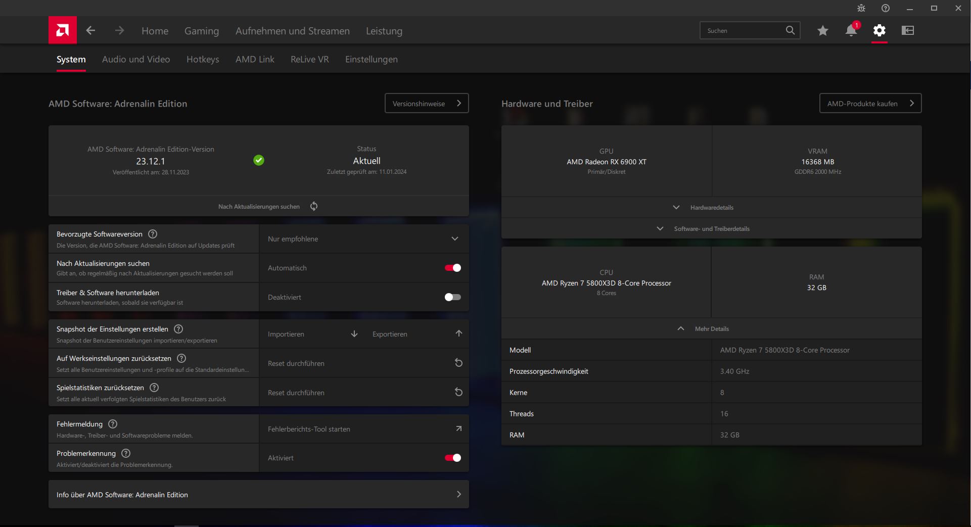971x527 pixels.
Task: Click Reset durchführen for Werkseinstellungen
Action: click(x=296, y=363)
